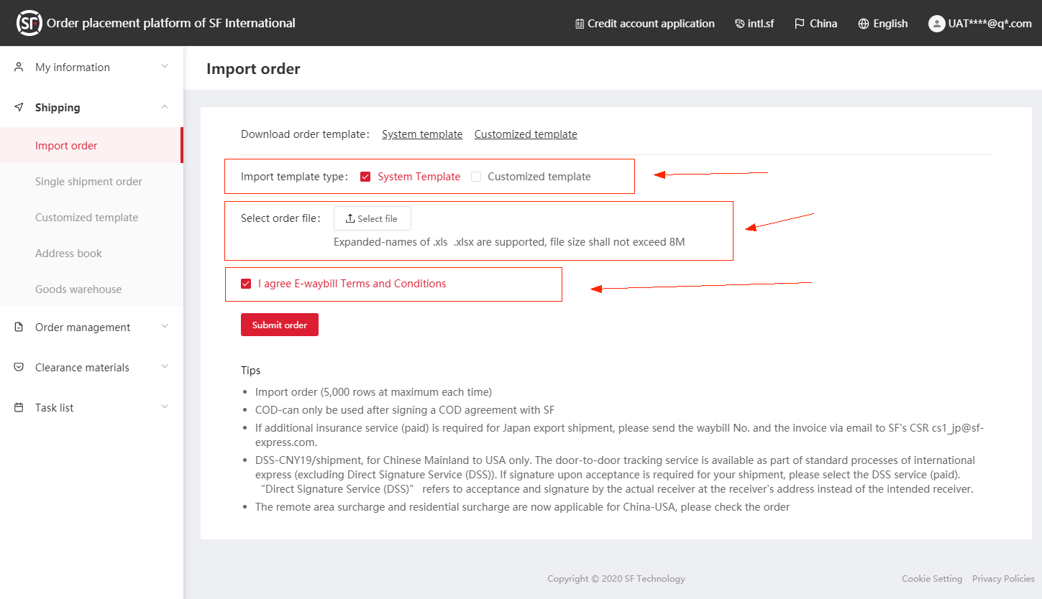Click the file size hint about .xls .xlsx
This screenshot has width=1042, height=599.
tap(509, 242)
